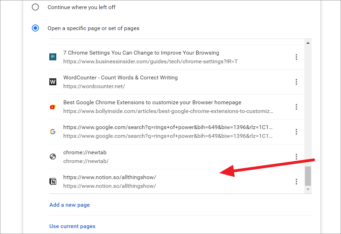Click the gray 'chrome://newtab/' URL text
This screenshot has height=234, width=341.
coord(86,161)
